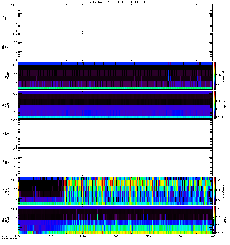230x245 pixels.
Task: Click the "<|mV/m|>" unit label beside thb edc12 color bar
Action: click(224, 76)
